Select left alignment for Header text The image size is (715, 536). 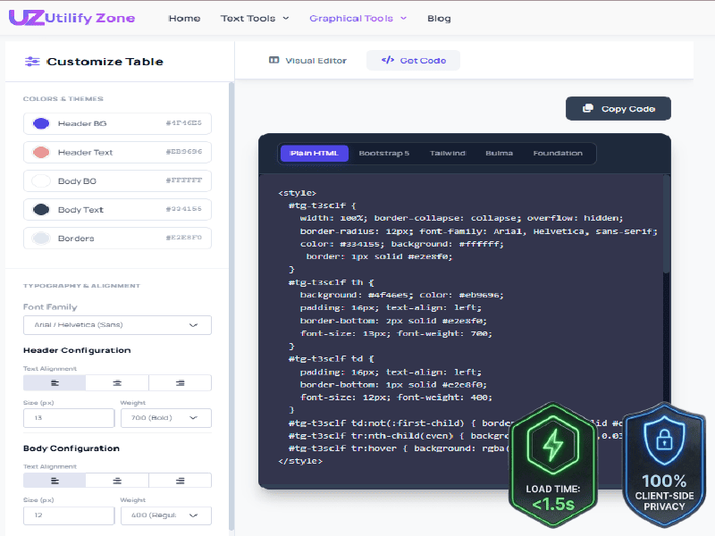point(54,381)
